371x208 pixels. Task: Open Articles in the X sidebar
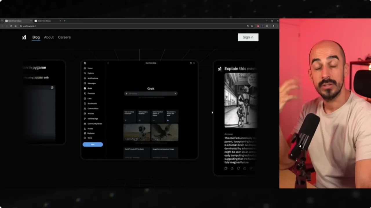89,114
